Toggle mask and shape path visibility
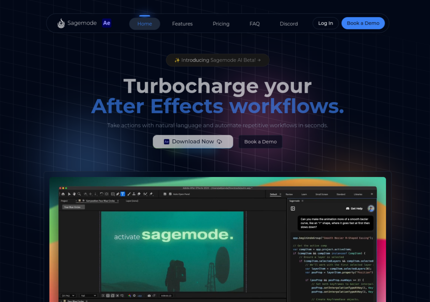Image resolution: width=430 pixels, height=302 pixels. [113, 296]
